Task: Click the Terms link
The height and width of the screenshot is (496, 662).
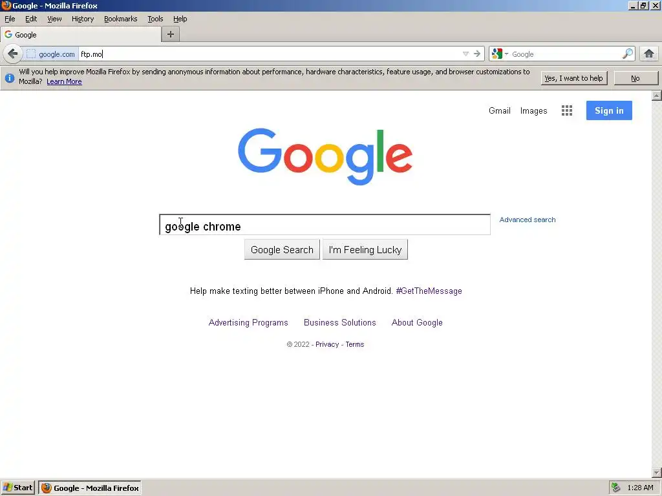Action: click(x=355, y=345)
